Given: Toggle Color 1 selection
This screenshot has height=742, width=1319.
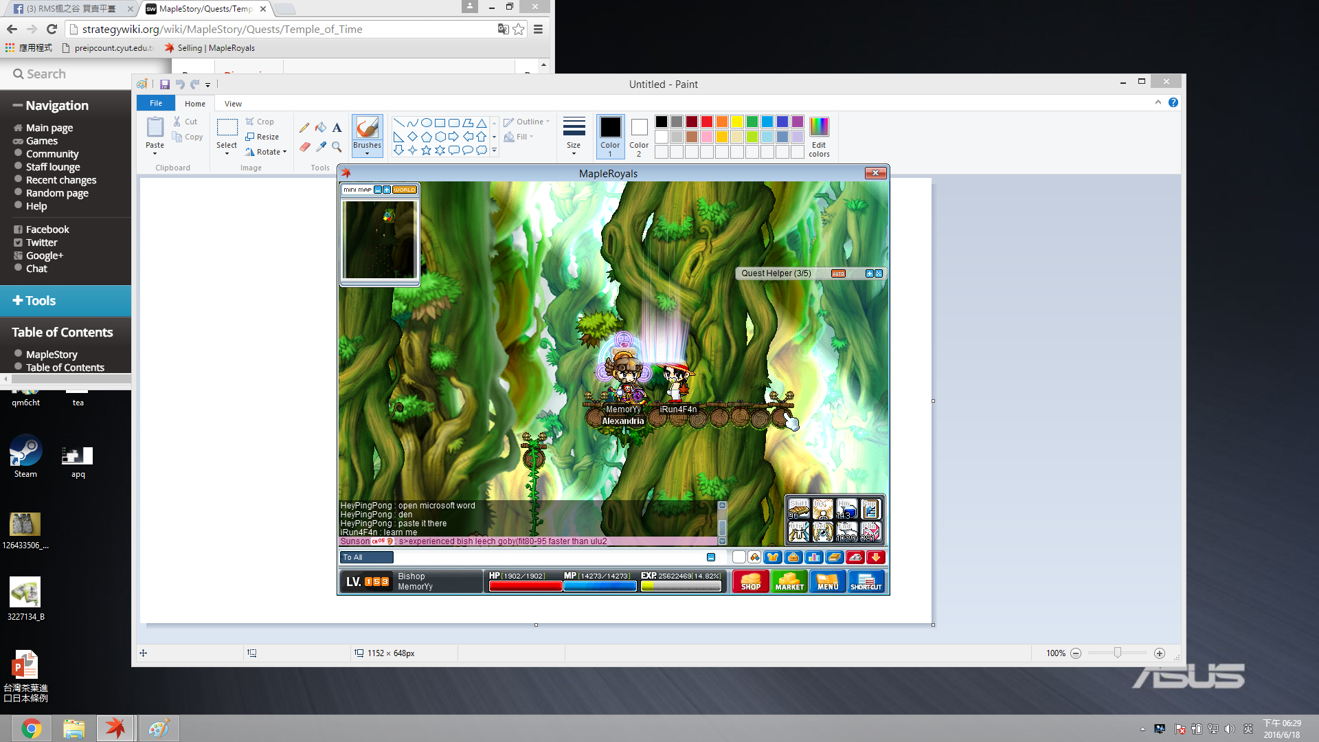Looking at the screenshot, I should coord(610,136).
